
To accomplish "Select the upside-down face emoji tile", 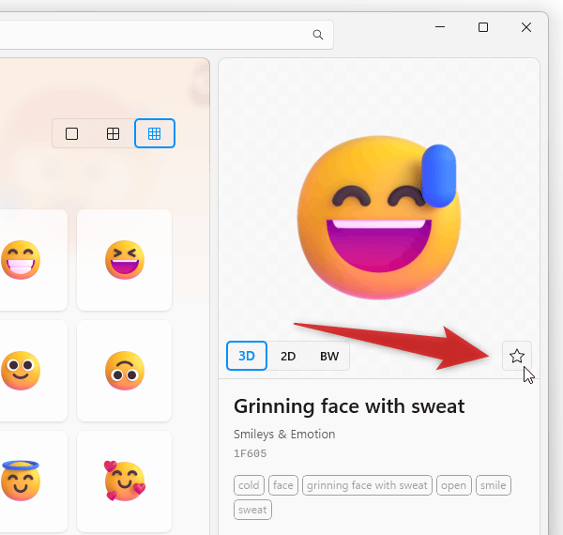I will (x=124, y=371).
